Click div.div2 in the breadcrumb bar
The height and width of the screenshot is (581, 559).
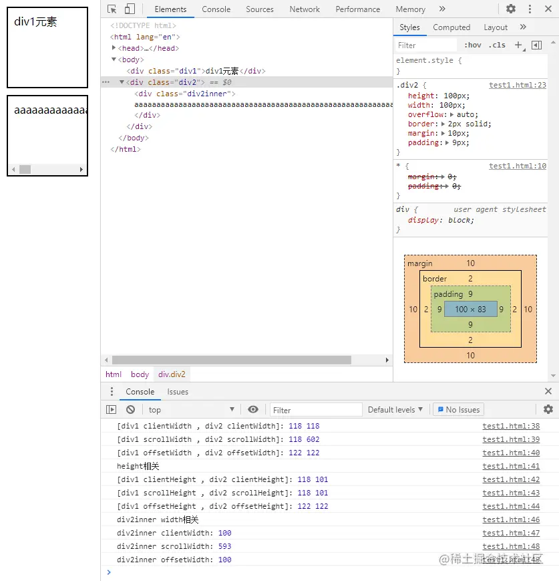click(x=172, y=374)
